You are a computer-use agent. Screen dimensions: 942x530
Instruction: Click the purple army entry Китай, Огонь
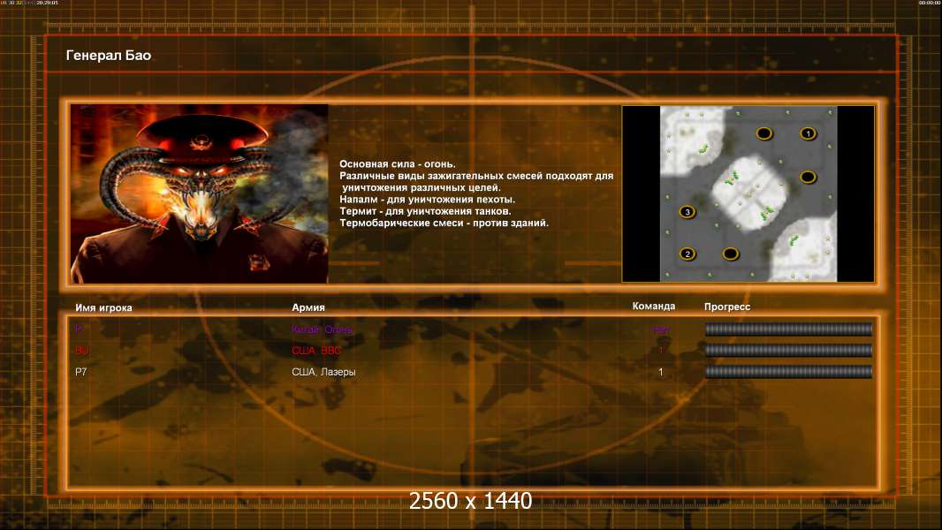coord(322,329)
